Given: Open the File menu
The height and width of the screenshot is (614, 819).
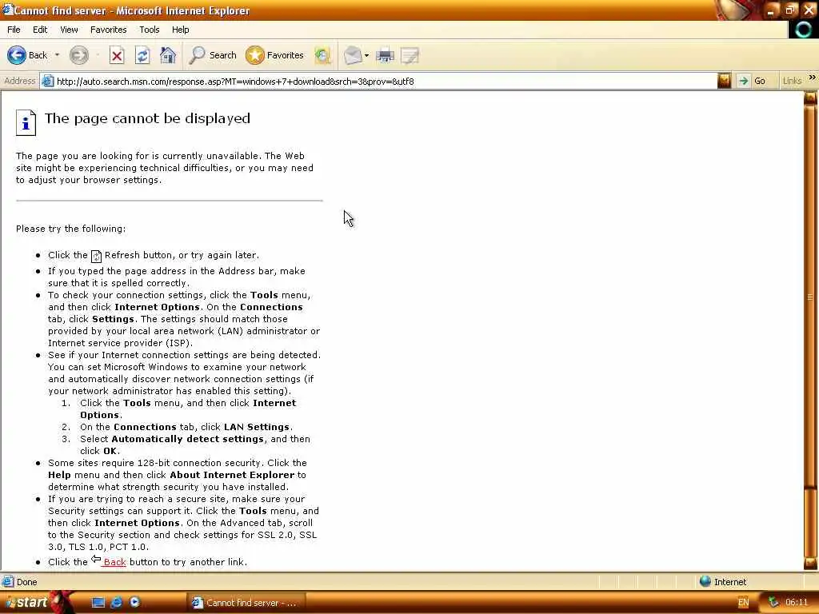Looking at the screenshot, I should (x=14, y=30).
